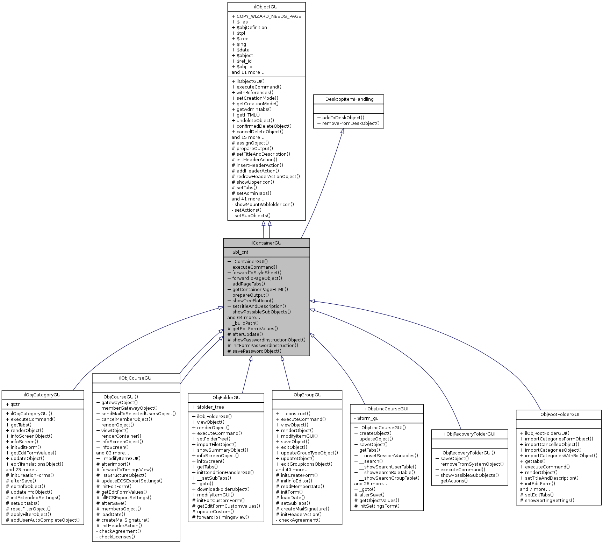
Task: Open the ilObjRootFolderGUI class node title
Action: 559,414
